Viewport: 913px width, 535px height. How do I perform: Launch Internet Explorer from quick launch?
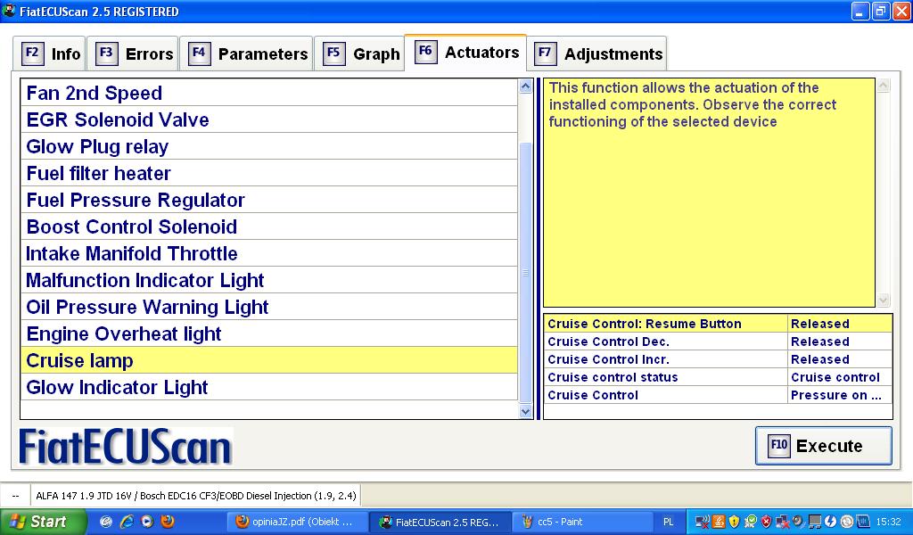point(127,522)
